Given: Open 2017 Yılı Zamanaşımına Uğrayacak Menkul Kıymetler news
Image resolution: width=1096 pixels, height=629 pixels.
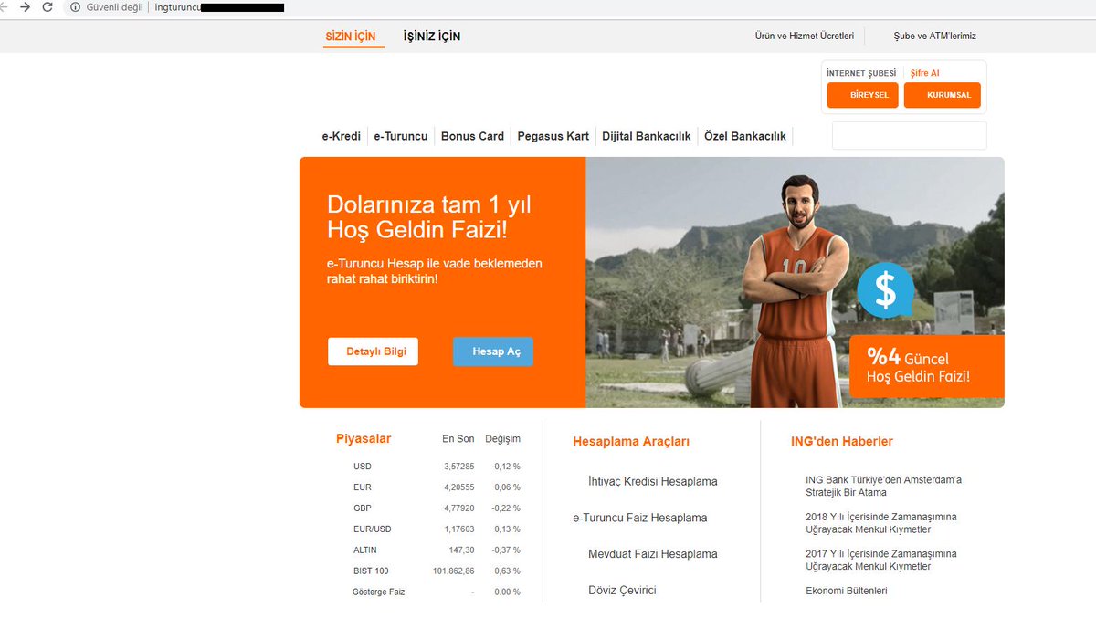Looking at the screenshot, I should click(881, 560).
